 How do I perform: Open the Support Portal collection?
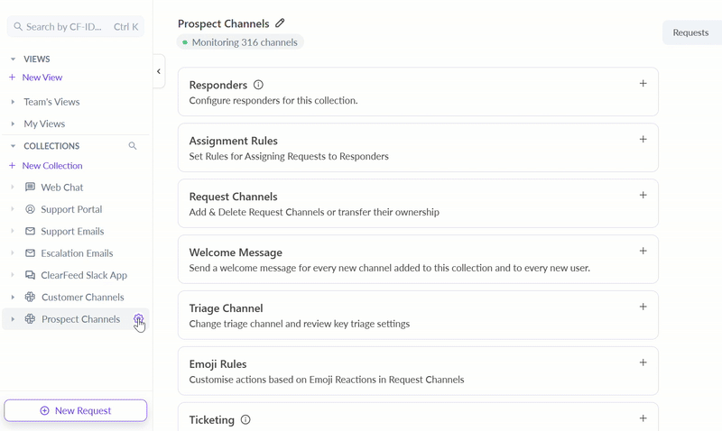point(71,209)
